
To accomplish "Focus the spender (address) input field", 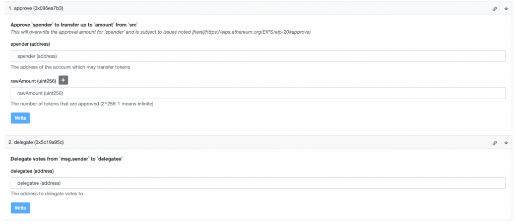I will point(258,56).
